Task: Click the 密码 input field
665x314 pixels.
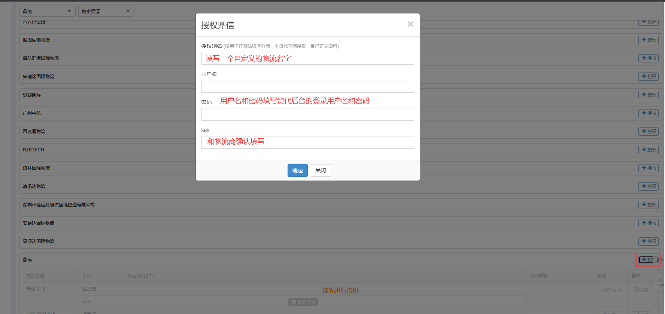Action: pyautogui.click(x=307, y=114)
